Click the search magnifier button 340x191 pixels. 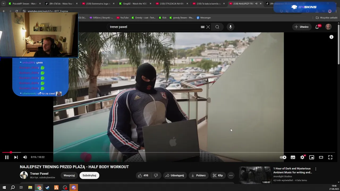click(217, 27)
